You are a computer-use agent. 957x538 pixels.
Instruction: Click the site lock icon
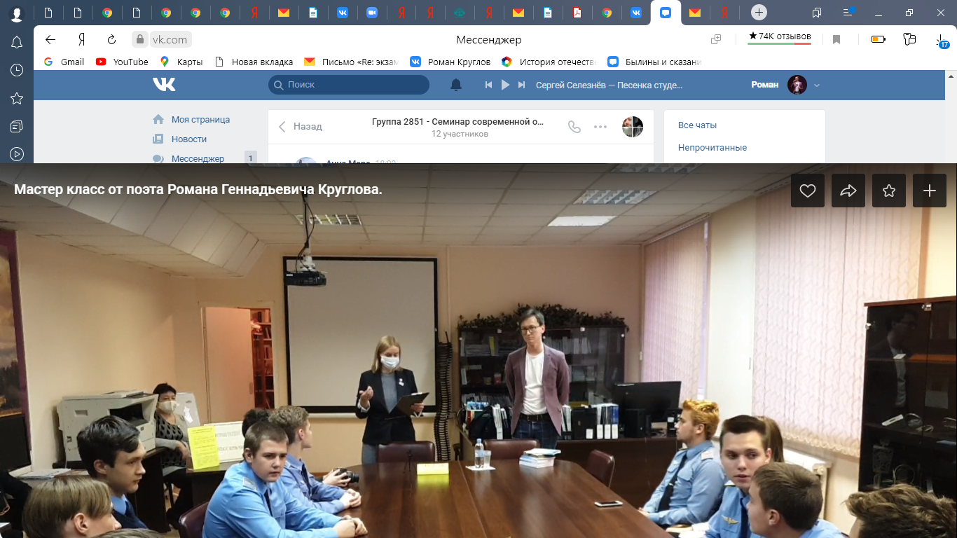[x=140, y=40]
